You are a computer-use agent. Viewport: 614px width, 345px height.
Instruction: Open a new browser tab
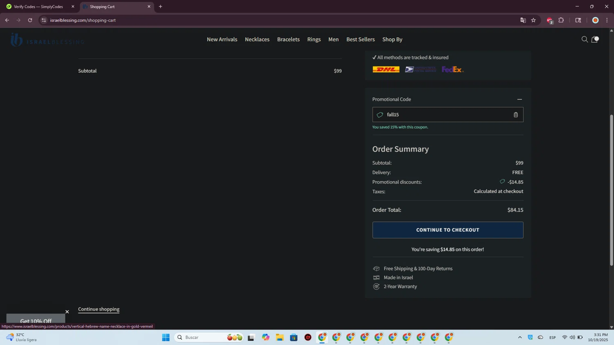(x=160, y=7)
